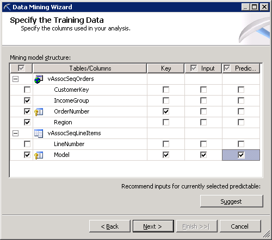This screenshot has height=240, width=272.
Task: Toggle the Input header select-all checkbox
Action: [x=194, y=68]
